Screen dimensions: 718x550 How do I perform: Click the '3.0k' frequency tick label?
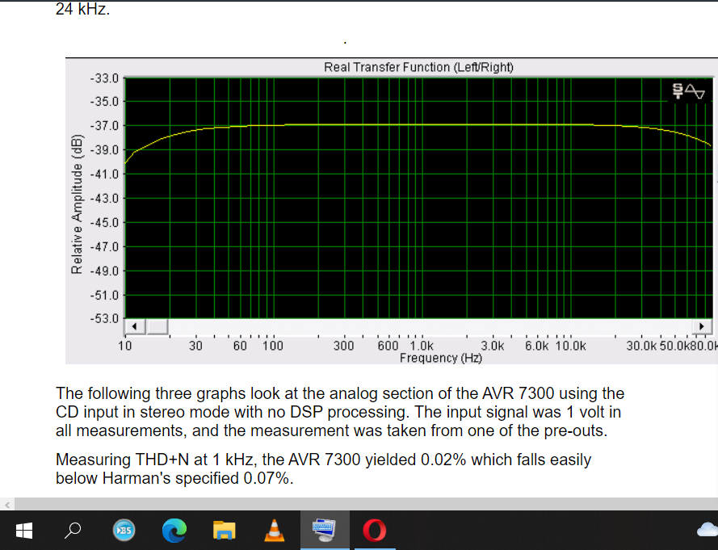(492, 346)
